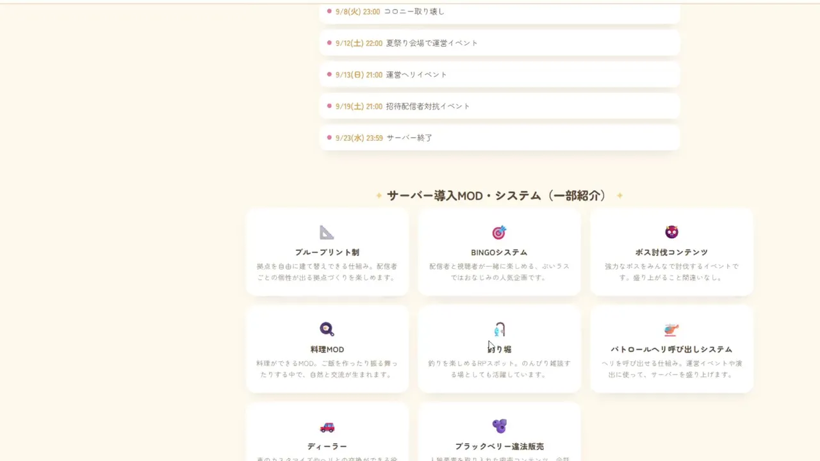Click the card title "パトロールヘリ呼び出しシステム"
Viewport: 820px width, 461px height.
point(671,350)
